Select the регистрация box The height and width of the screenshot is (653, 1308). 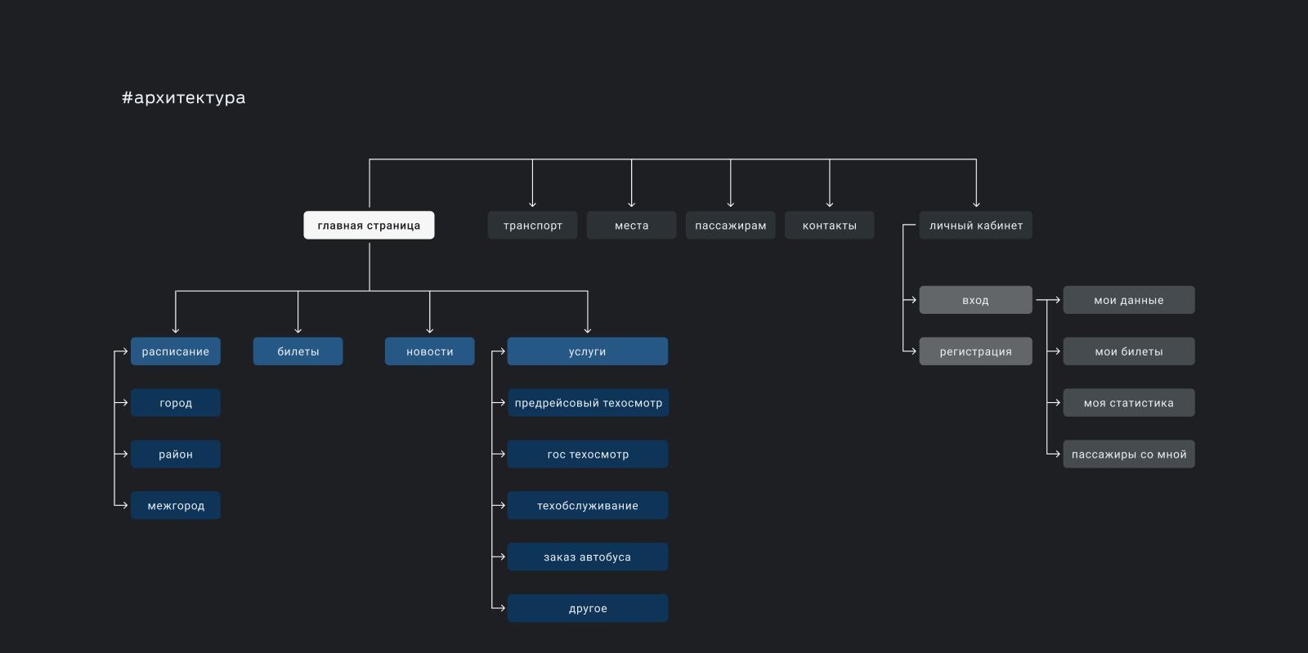coord(975,351)
